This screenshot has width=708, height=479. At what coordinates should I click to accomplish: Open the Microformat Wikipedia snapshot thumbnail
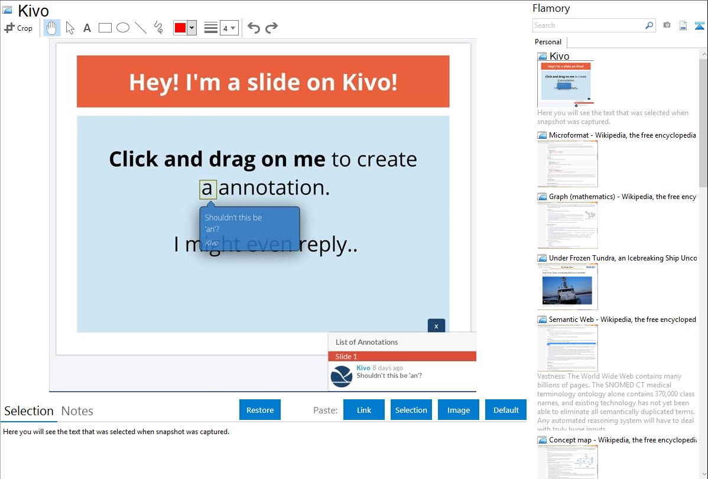pos(567,164)
